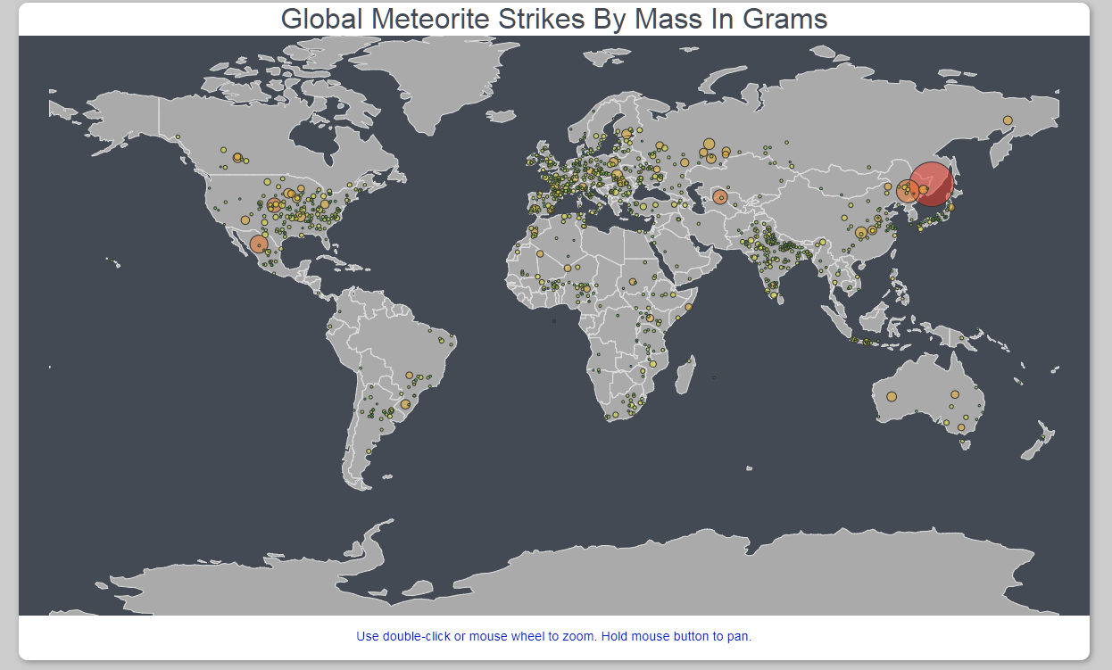Click the zoom and pan instruction text

click(x=555, y=636)
